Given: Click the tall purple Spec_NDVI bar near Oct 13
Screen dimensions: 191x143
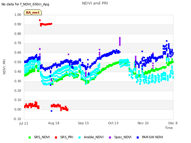Looking at the screenshot, I should [120, 41].
